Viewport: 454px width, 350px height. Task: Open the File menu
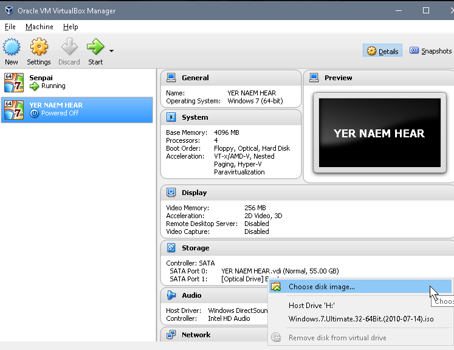click(x=10, y=27)
